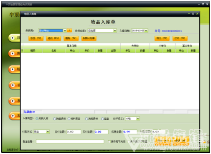Click the play arrow icon on fifth sidebar button
The width and height of the screenshot is (211, 154).
click(x=13, y=101)
